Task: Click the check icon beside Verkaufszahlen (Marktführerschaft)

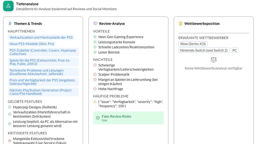Action: pyautogui.click(x=10, y=114)
